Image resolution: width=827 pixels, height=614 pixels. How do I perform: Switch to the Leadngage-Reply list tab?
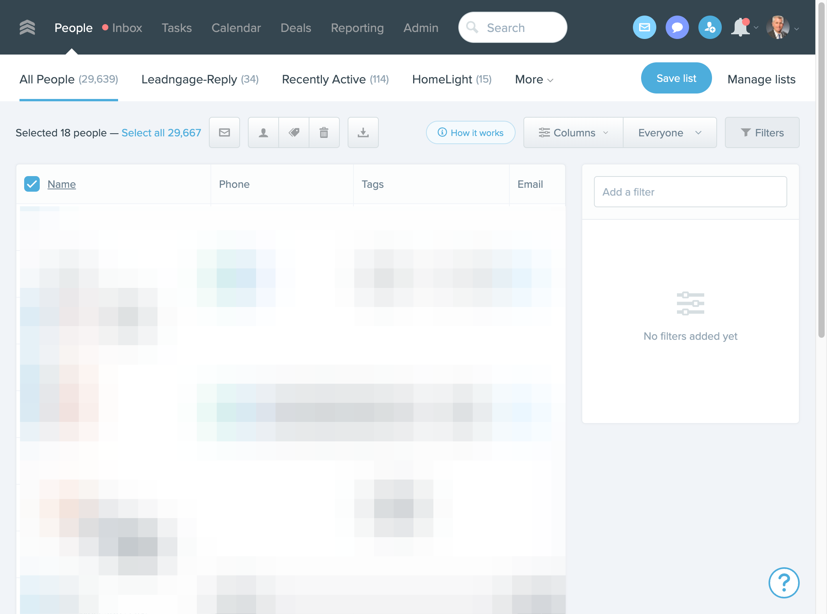click(200, 79)
